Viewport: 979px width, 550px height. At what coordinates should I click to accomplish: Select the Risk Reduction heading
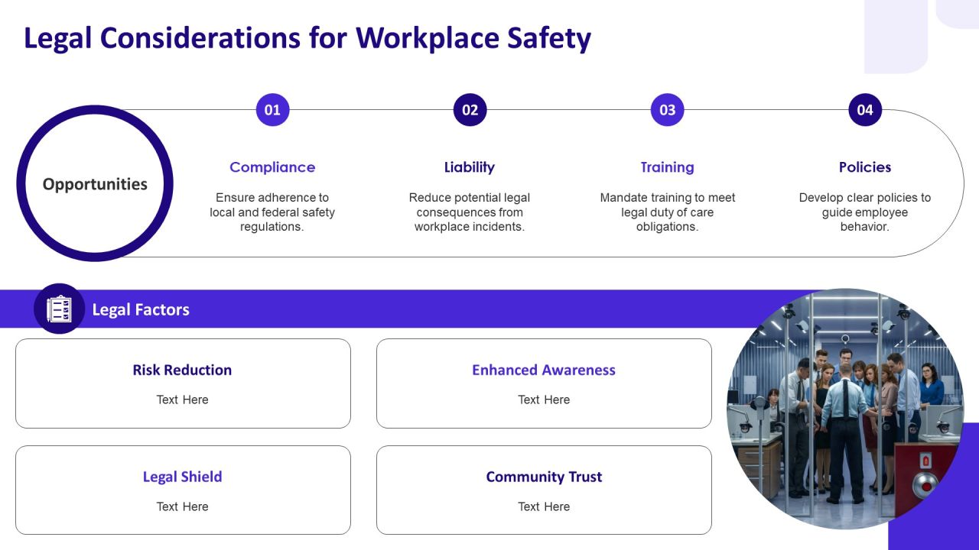pyautogui.click(x=182, y=370)
